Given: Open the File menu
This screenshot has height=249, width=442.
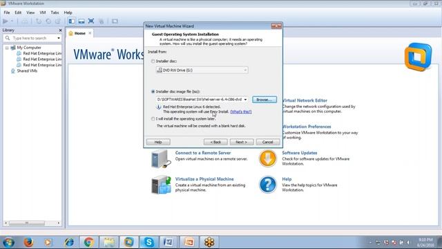Looking at the screenshot, I should (7, 12).
